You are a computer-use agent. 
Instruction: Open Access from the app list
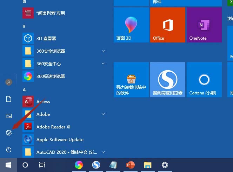(x=64, y=102)
